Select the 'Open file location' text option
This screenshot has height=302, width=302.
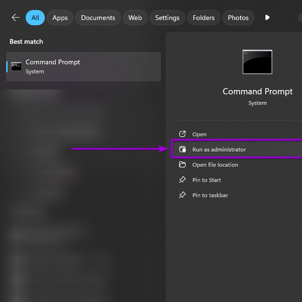point(215,165)
